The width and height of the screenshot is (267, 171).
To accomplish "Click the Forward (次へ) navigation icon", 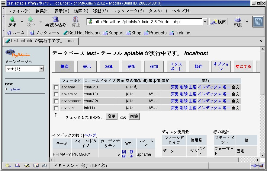I will [x=31, y=19].
